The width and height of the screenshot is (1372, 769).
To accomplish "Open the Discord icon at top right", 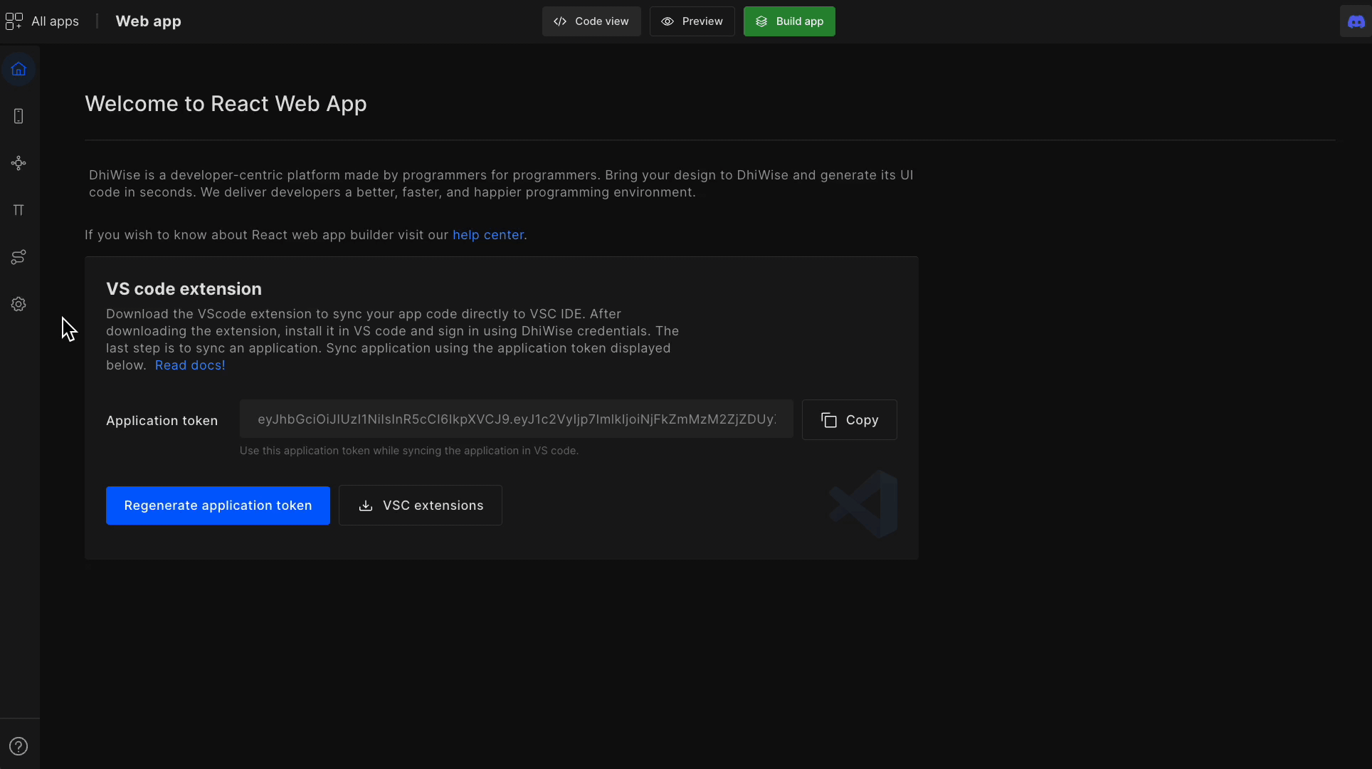I will pyautogui.click(x=1356, y=21).
